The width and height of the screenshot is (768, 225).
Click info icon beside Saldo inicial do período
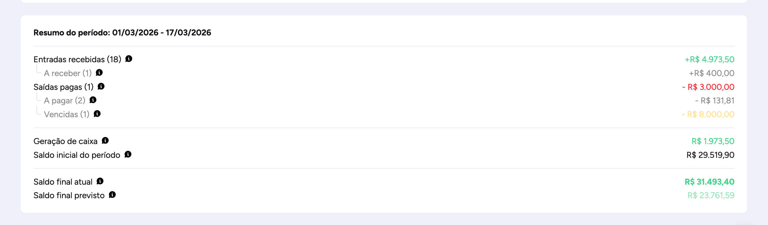[x=128, y=155]
